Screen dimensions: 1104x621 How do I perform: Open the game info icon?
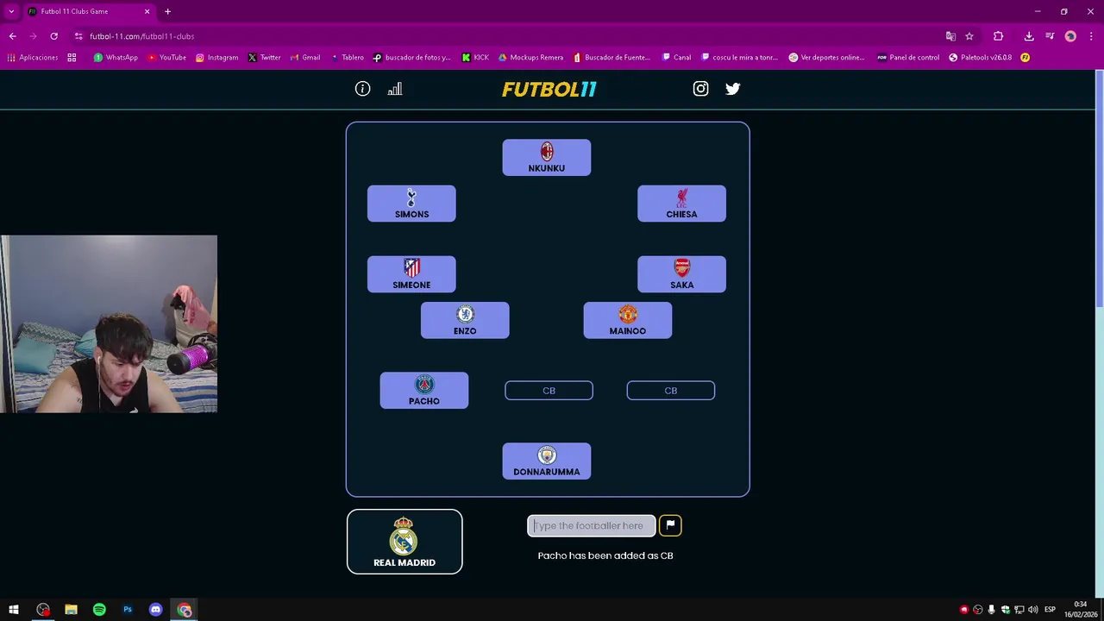pyautogui.click(x=362, y=89)
